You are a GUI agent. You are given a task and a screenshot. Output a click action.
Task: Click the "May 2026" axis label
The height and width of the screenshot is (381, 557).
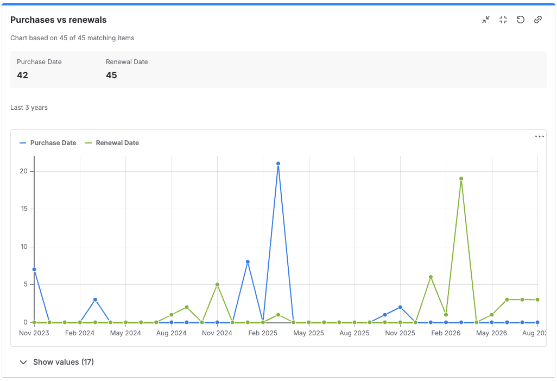(492, 333)
